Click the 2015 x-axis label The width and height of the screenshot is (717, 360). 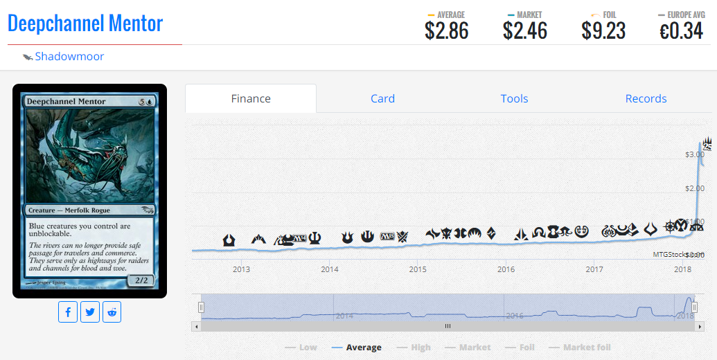click(x=418, y=269)
